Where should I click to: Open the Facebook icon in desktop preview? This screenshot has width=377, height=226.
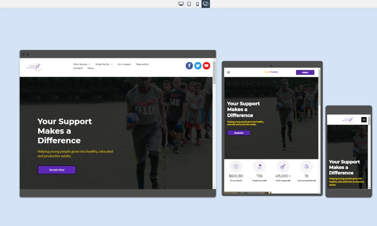(189, 66)
